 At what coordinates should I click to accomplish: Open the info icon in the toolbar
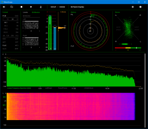(x=140, y=7)
